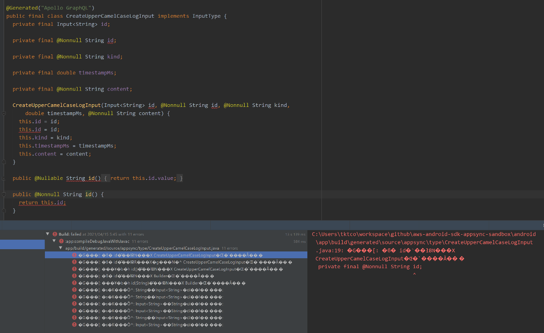Select the 'id()' CreateUpperCamelCaseLogInput error row
This screenshot has width=544, height=333.
pyautogui.click(x=176, y=269)
